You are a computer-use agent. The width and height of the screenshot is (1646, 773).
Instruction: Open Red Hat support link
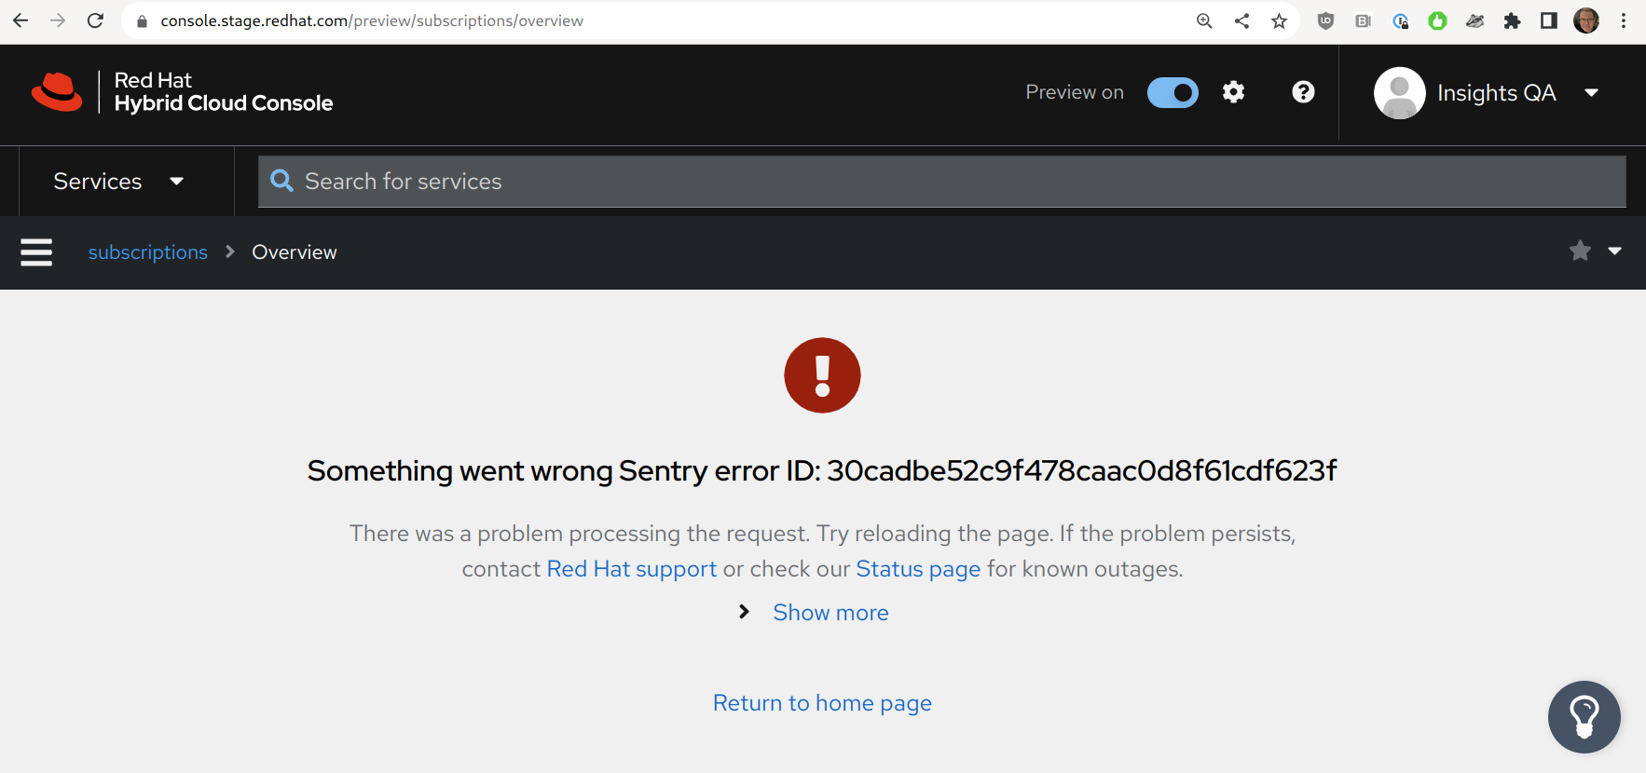[631, 569]
